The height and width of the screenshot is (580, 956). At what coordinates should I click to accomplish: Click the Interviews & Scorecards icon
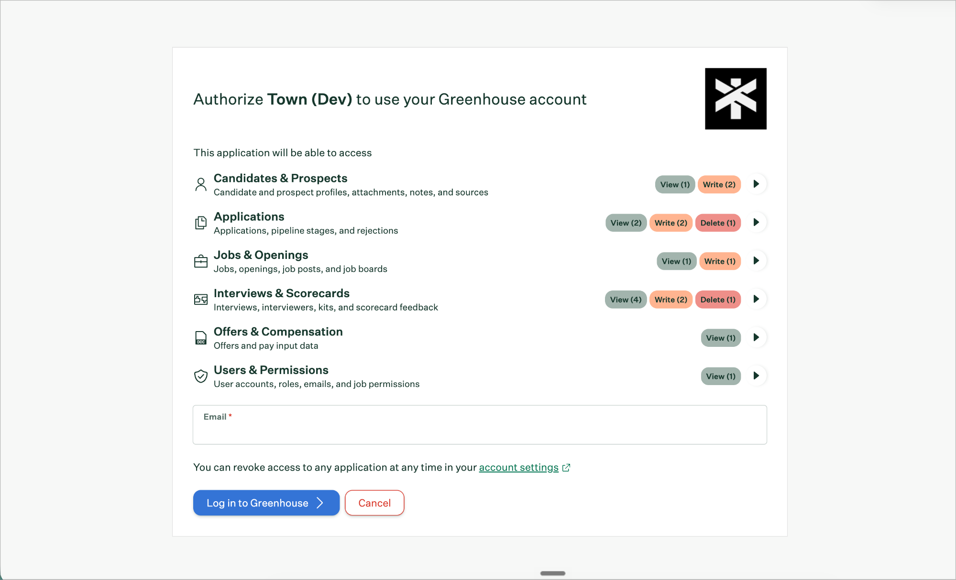tap(201, 300)
